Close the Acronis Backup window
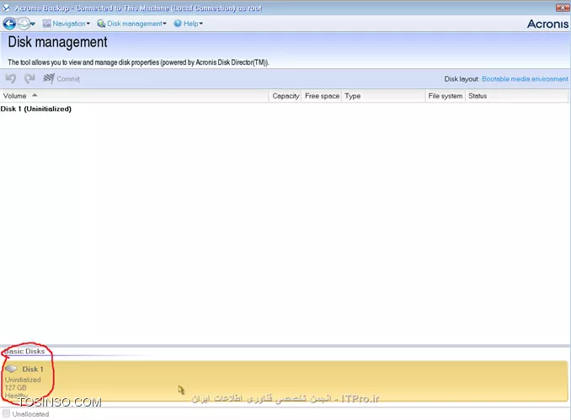Screen dimensions: 571x420 click(x=563, y=8)
